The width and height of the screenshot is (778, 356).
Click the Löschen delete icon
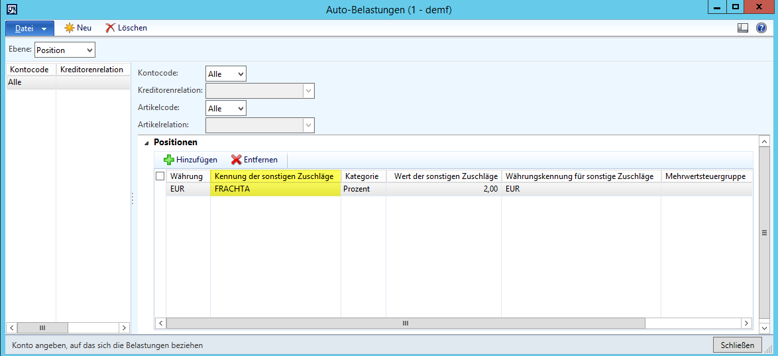[110, 28]
